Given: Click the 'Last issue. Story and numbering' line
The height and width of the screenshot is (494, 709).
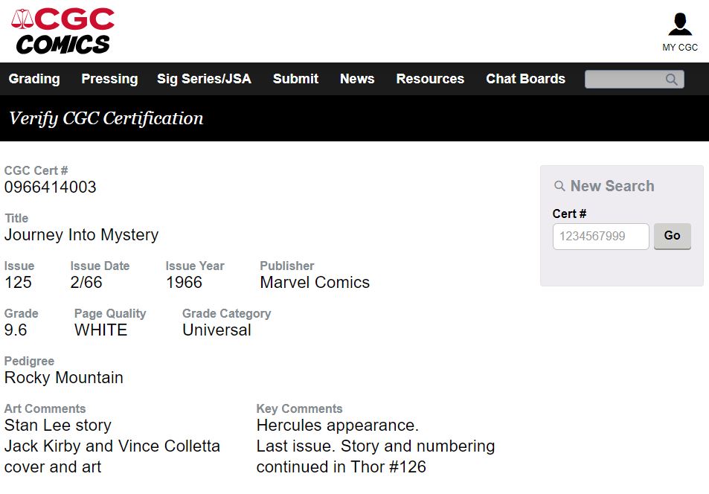Looking at the screenshot, I should [x=376, y=446].
